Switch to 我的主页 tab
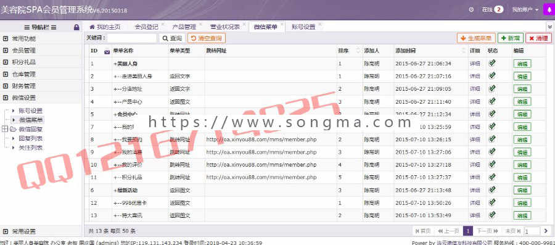555x245 pixels. [105, 27]
